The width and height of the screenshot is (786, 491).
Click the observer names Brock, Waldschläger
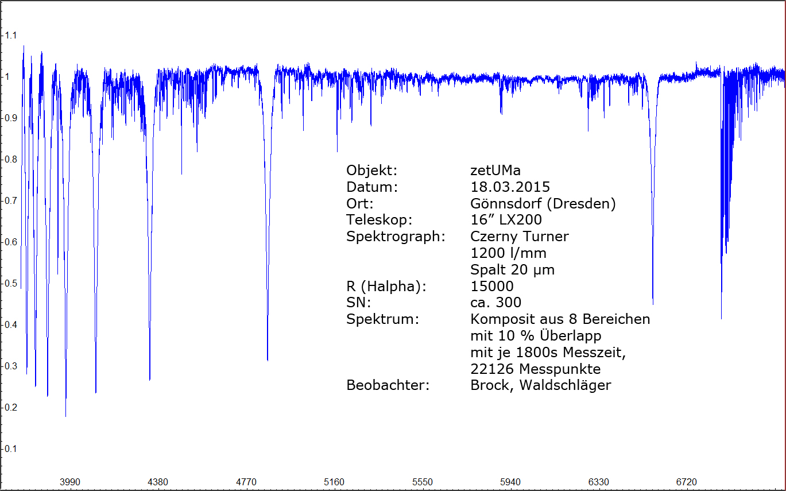pos(540,385)
